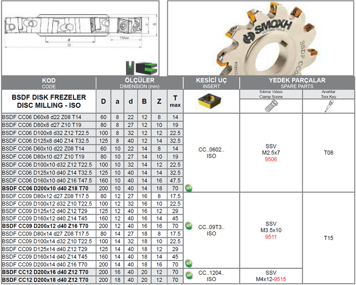Screen dimensions: 356x285
Task: Click the green badge next to D200x10 row
Action: [x=189, y=188]
